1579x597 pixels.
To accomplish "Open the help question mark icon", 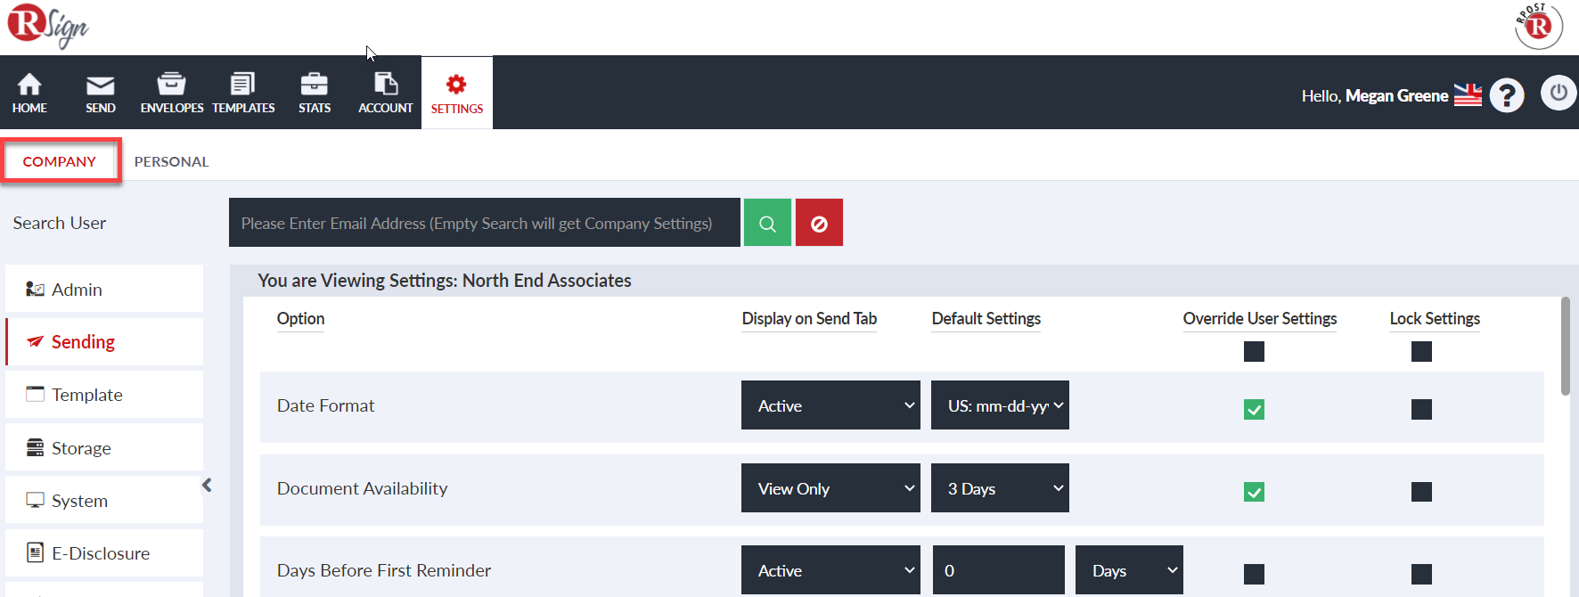I will coord(1507,94).
